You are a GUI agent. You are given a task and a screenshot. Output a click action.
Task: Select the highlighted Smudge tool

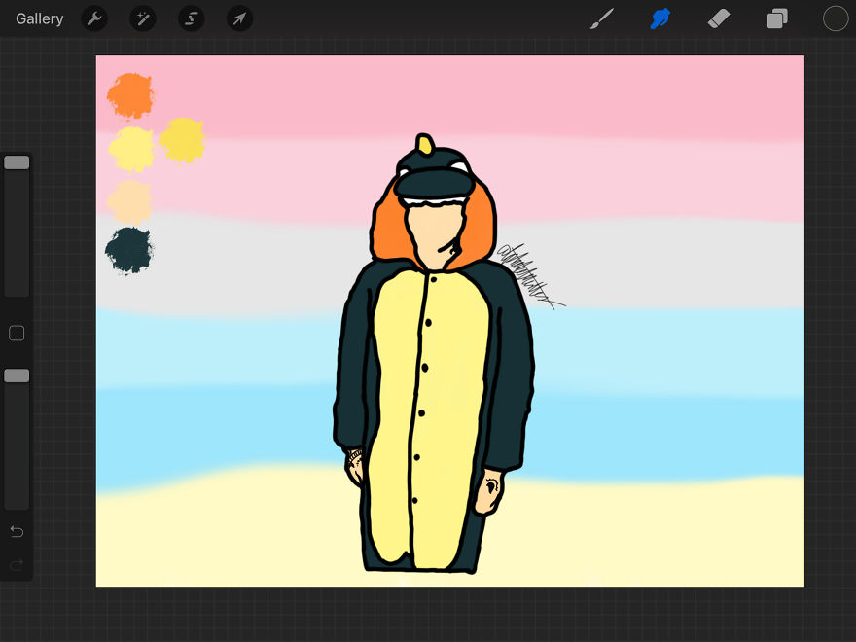660,18
